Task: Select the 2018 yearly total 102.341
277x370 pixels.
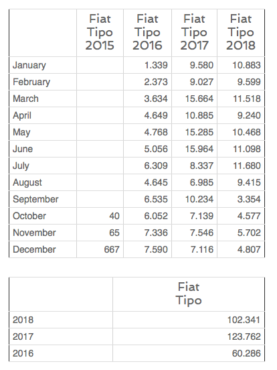Action: (244, 320)
